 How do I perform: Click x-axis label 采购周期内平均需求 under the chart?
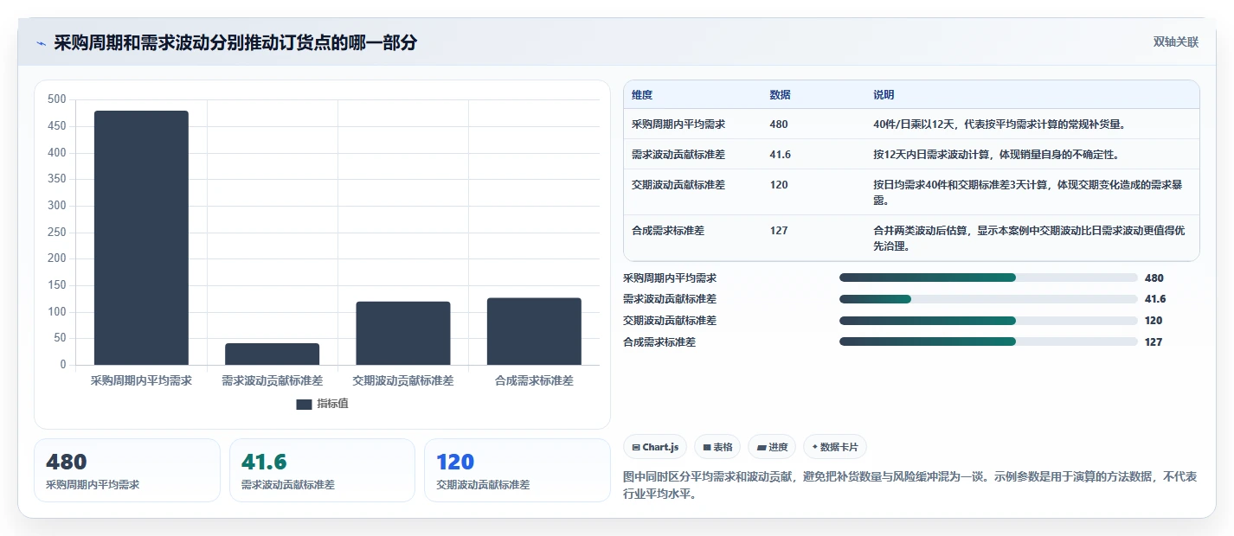[141, 380]
